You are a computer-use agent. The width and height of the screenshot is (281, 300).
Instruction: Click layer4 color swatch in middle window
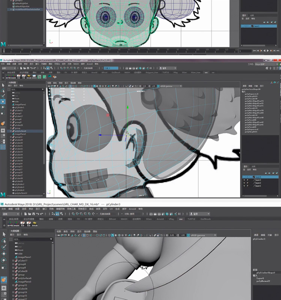pos(254,177)
